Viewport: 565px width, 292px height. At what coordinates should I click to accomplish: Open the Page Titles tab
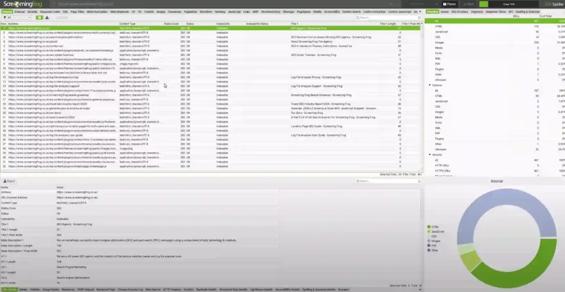point(77,12)
